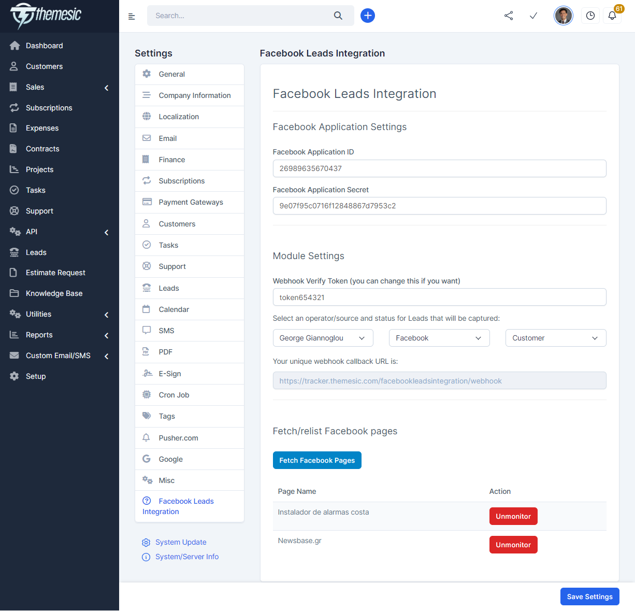Image resolution: width=635 pixels, height=611 pixels.
Task: Click Save Settings button
Action: coord(589,596)
